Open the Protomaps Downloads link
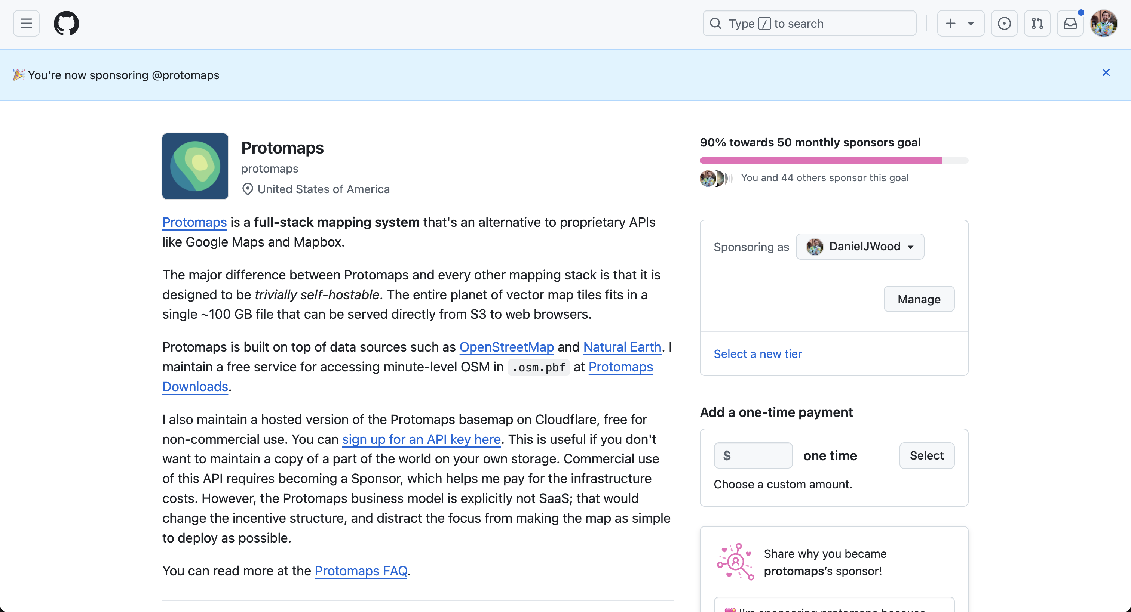The width and height of the screenshot is (1131, 612). tap(621, 367)
